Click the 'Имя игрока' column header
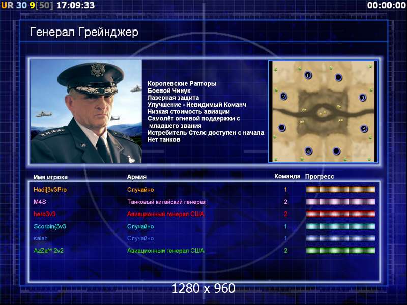 (x=50, y=177)
